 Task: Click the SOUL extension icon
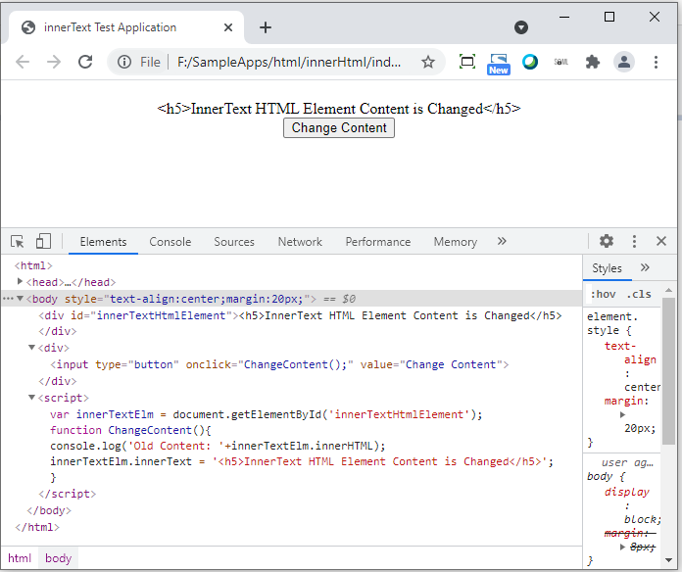tap(561, 62)
